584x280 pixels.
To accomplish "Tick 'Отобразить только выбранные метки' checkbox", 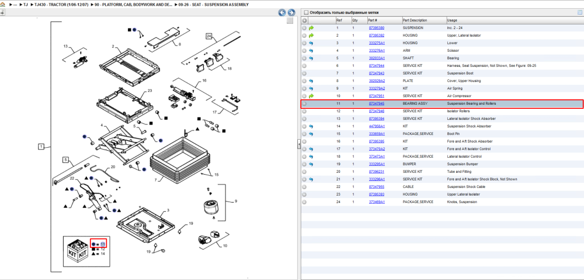I will tap(306, 12).
